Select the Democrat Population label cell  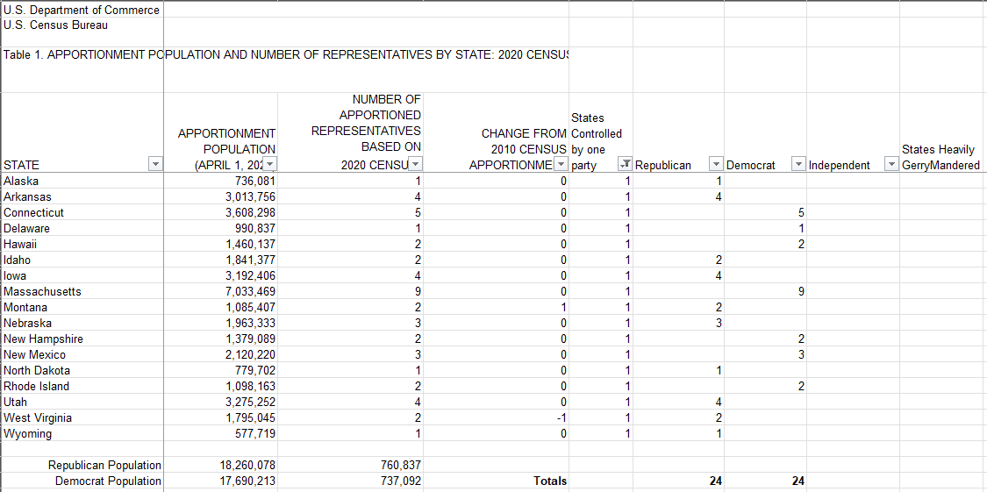click(x=82, y=481)
